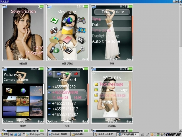Click the folder file manager icon
The image size is (182, 137).
[54, 40]
